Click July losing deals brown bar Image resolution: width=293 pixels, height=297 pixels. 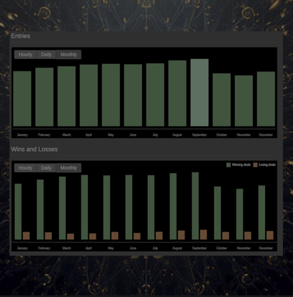pos(159,236)
